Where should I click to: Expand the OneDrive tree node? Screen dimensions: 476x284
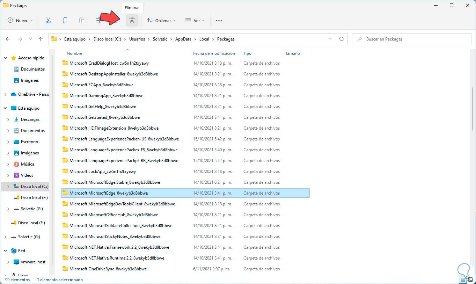click(x=5, y=94)
